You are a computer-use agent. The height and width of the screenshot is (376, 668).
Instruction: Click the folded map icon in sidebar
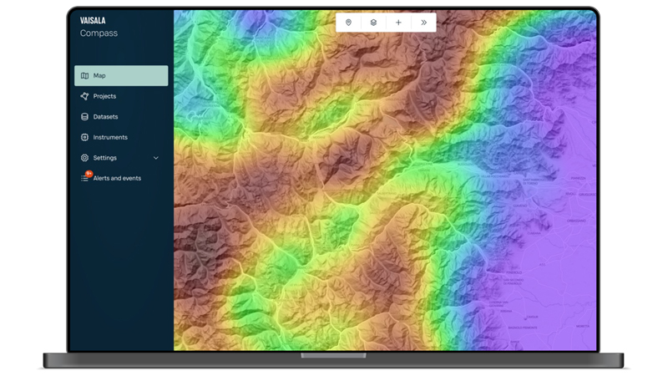[84, 76]
